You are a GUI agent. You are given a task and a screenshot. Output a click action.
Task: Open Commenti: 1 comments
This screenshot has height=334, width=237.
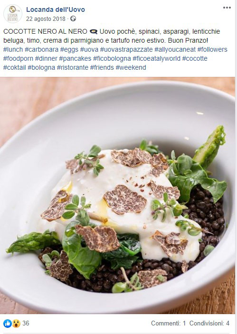coord(169,324)
